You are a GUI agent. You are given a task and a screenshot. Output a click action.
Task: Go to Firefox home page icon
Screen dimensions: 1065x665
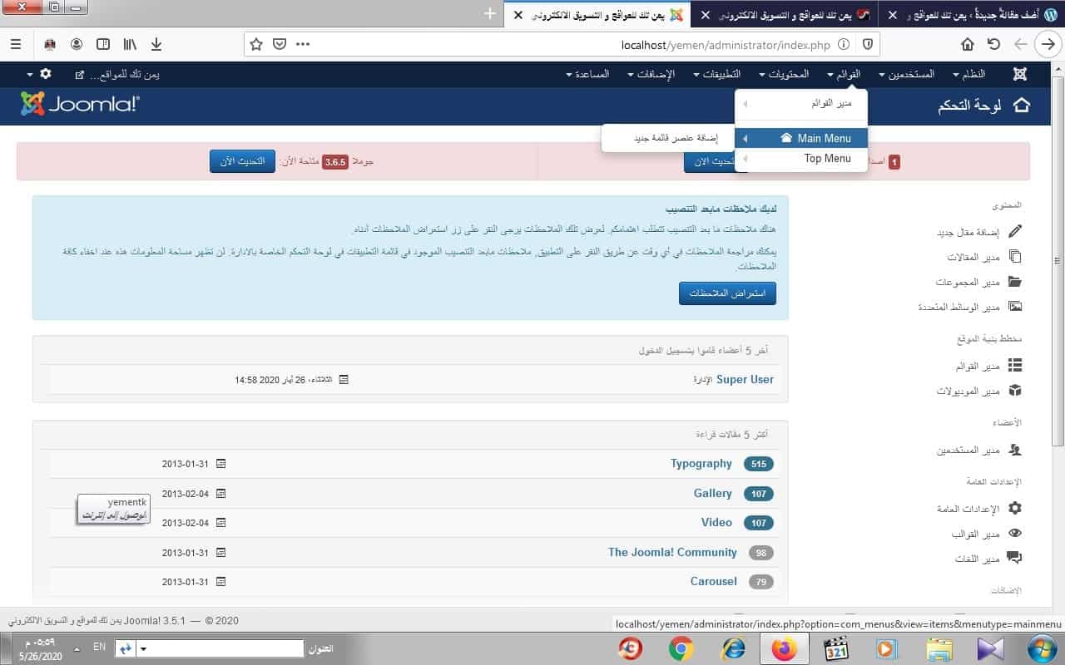[968, 44]
